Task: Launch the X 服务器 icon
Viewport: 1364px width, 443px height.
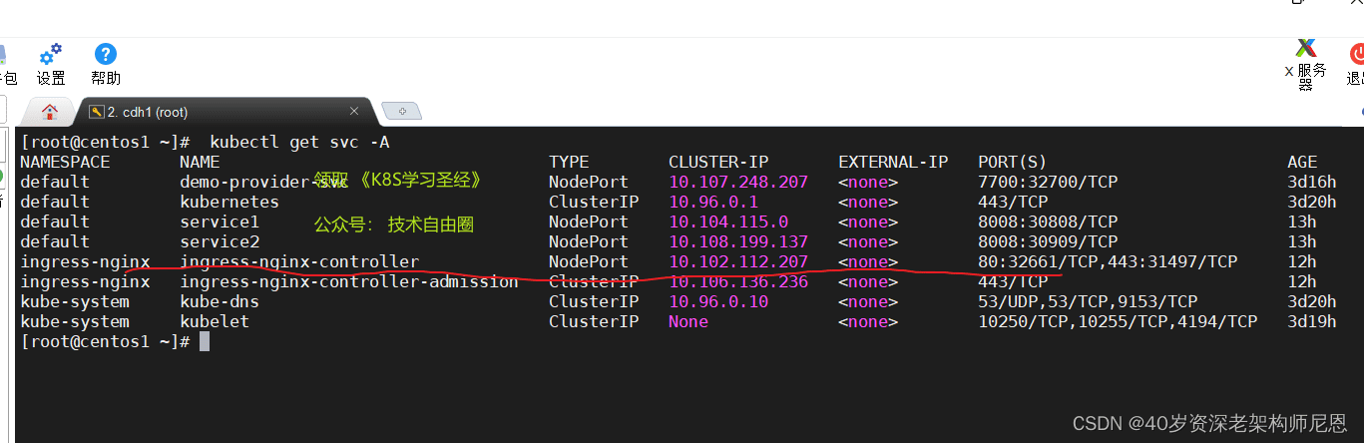Action: [1305, 47]
